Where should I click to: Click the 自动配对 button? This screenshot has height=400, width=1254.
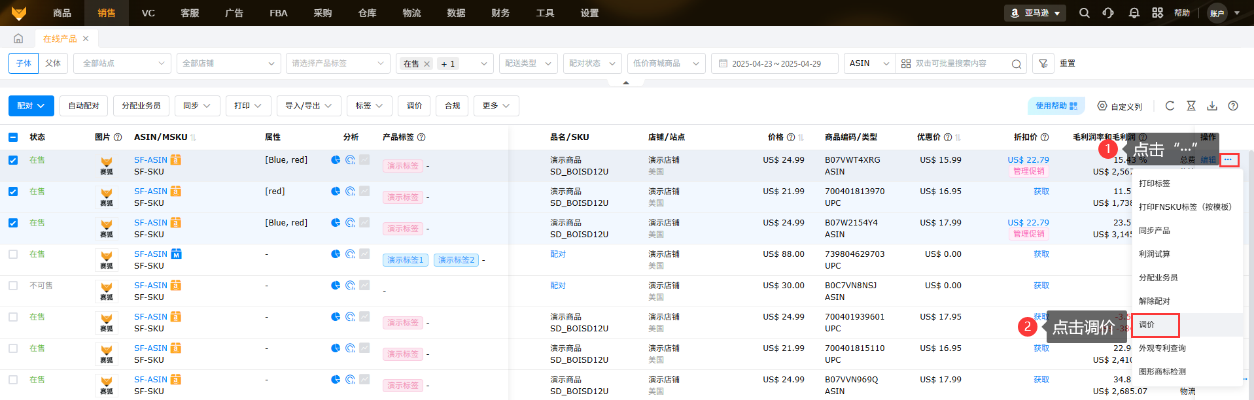click(x=84, y=106)
